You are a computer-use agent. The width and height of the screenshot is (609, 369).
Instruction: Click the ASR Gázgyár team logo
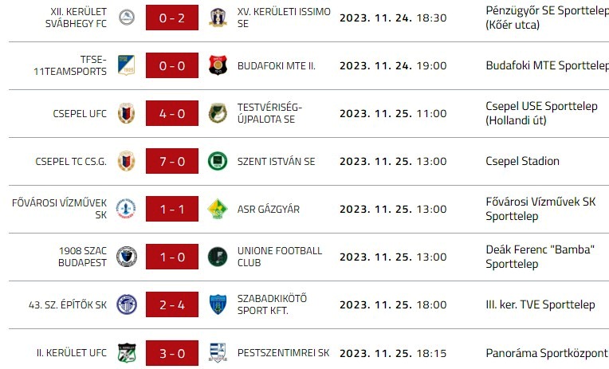(x=218, y=209)
